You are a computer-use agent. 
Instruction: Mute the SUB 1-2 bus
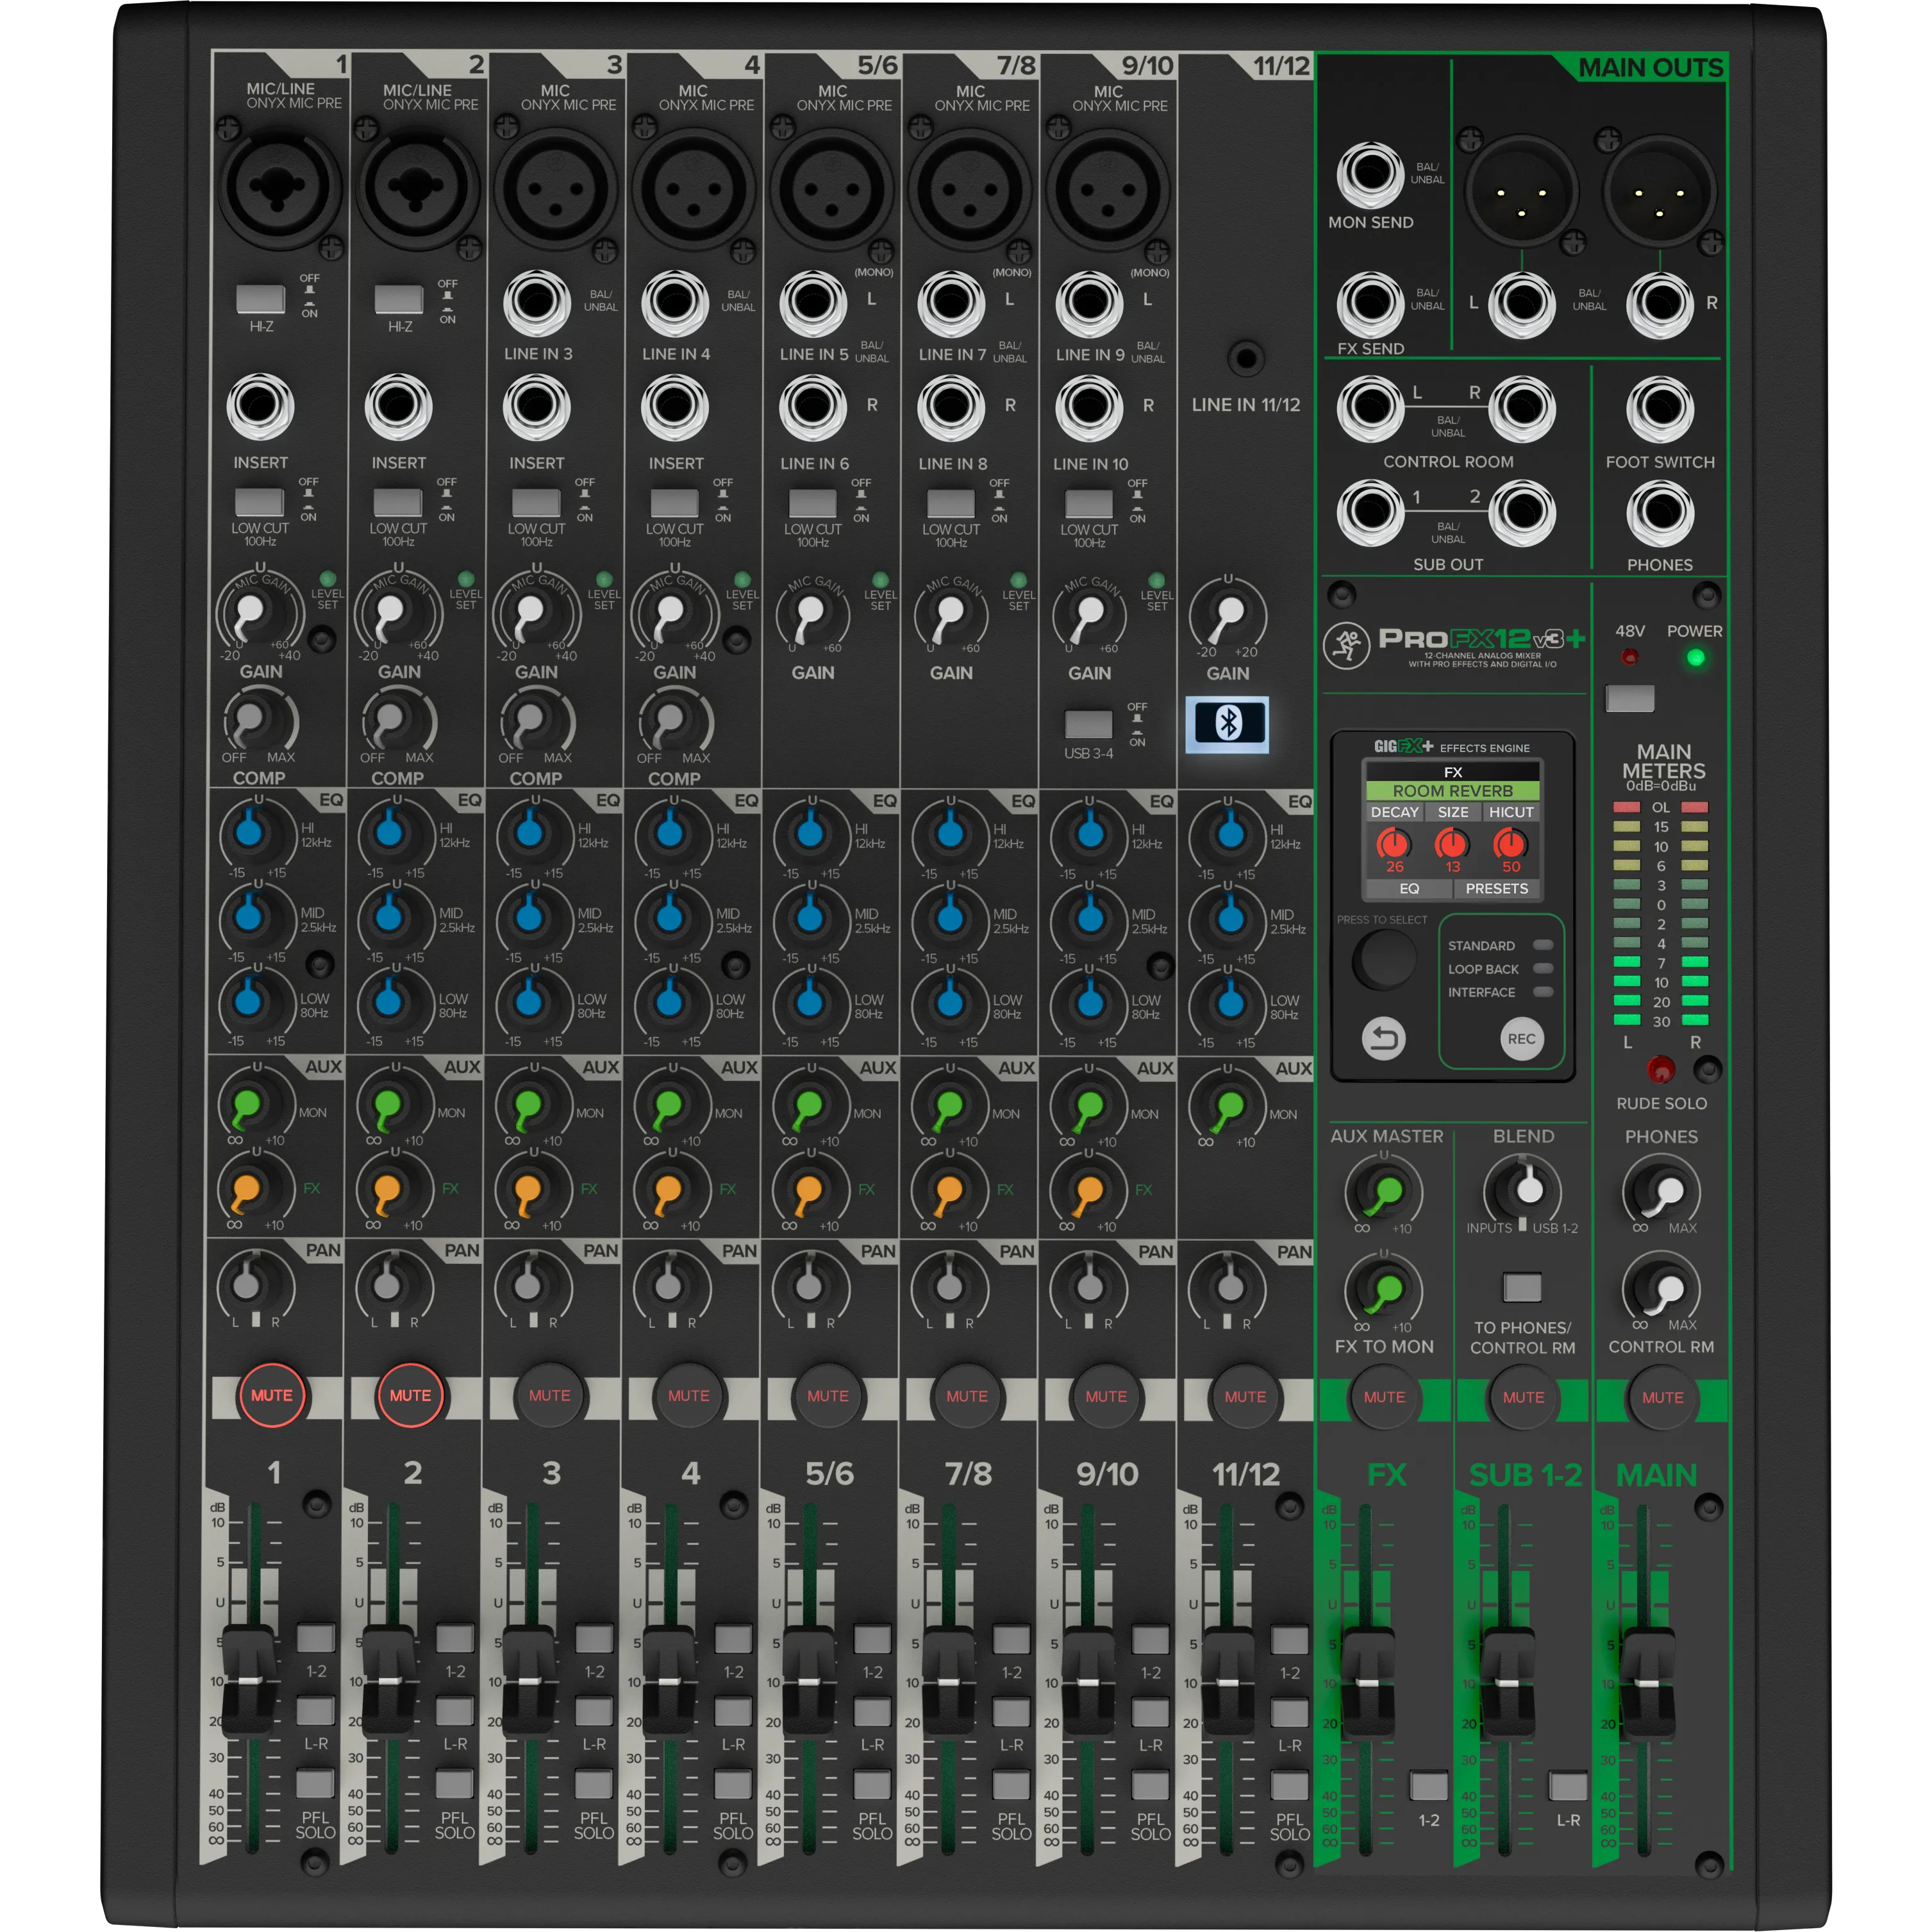pos(1523,1397)
